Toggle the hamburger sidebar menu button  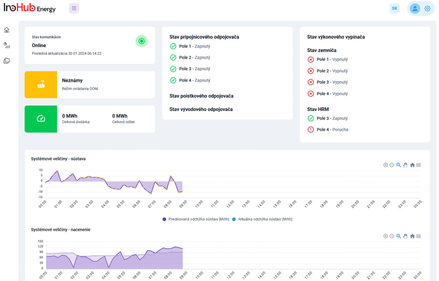coord(74,8)
